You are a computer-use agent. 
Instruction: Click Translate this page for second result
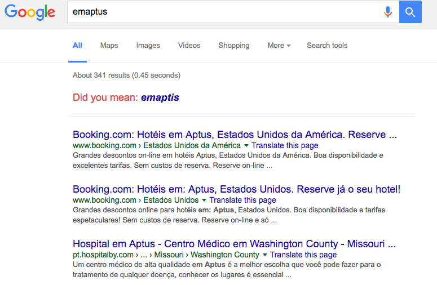tap(243, 200)
